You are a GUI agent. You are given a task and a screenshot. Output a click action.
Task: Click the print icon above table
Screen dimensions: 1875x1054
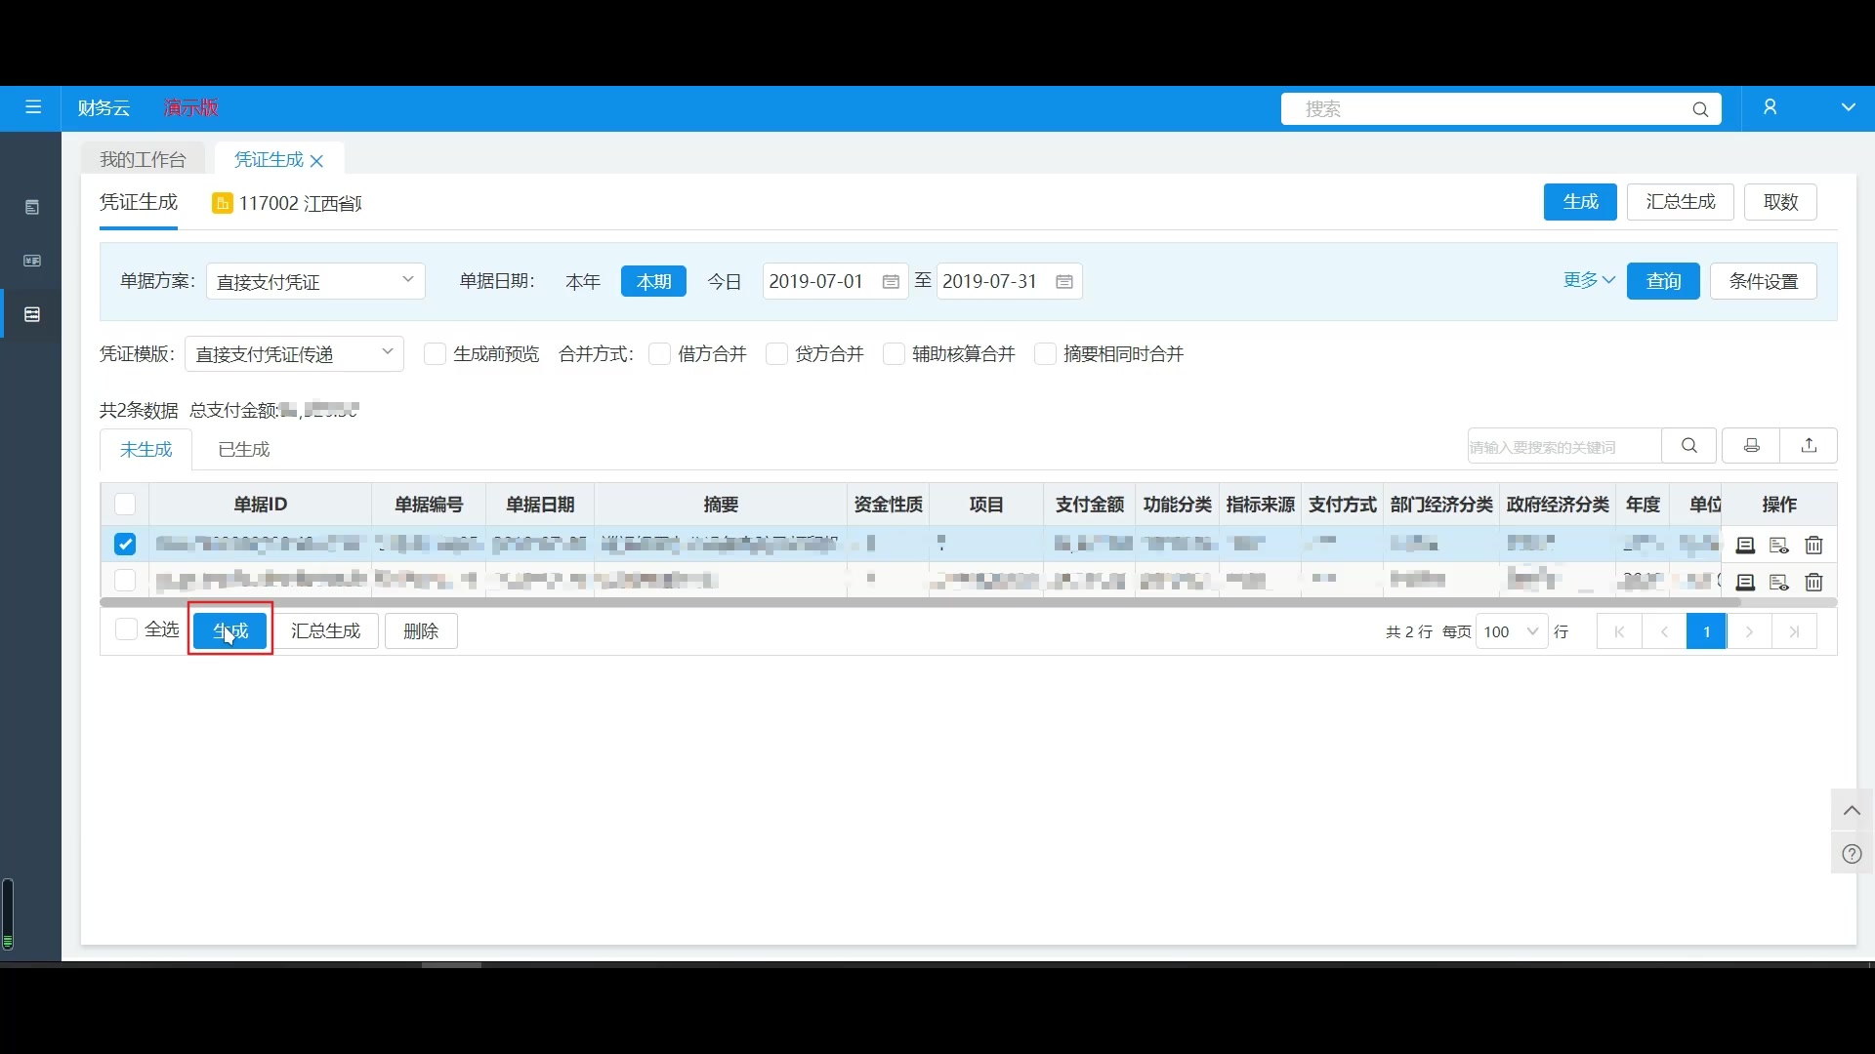(1751, 445)
